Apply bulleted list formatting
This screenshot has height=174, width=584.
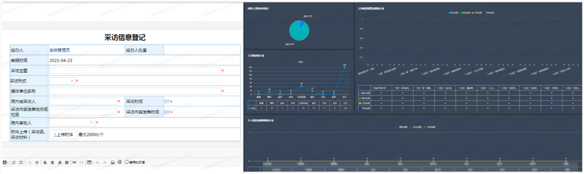21,162
